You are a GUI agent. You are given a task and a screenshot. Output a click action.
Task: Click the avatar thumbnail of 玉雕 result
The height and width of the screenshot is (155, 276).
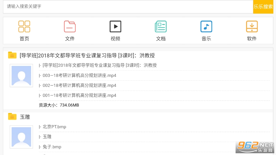coord(21,137)
